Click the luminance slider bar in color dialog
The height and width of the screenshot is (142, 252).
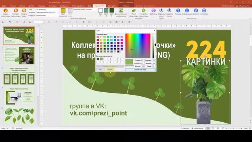[x=153, y=46]
